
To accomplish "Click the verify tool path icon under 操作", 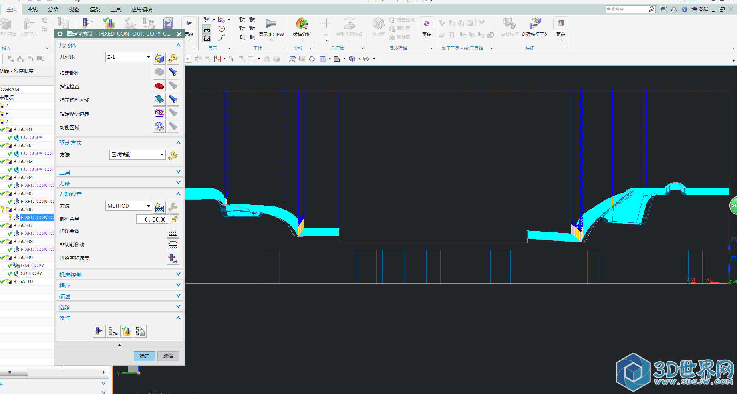I will [x=127, y=331].
